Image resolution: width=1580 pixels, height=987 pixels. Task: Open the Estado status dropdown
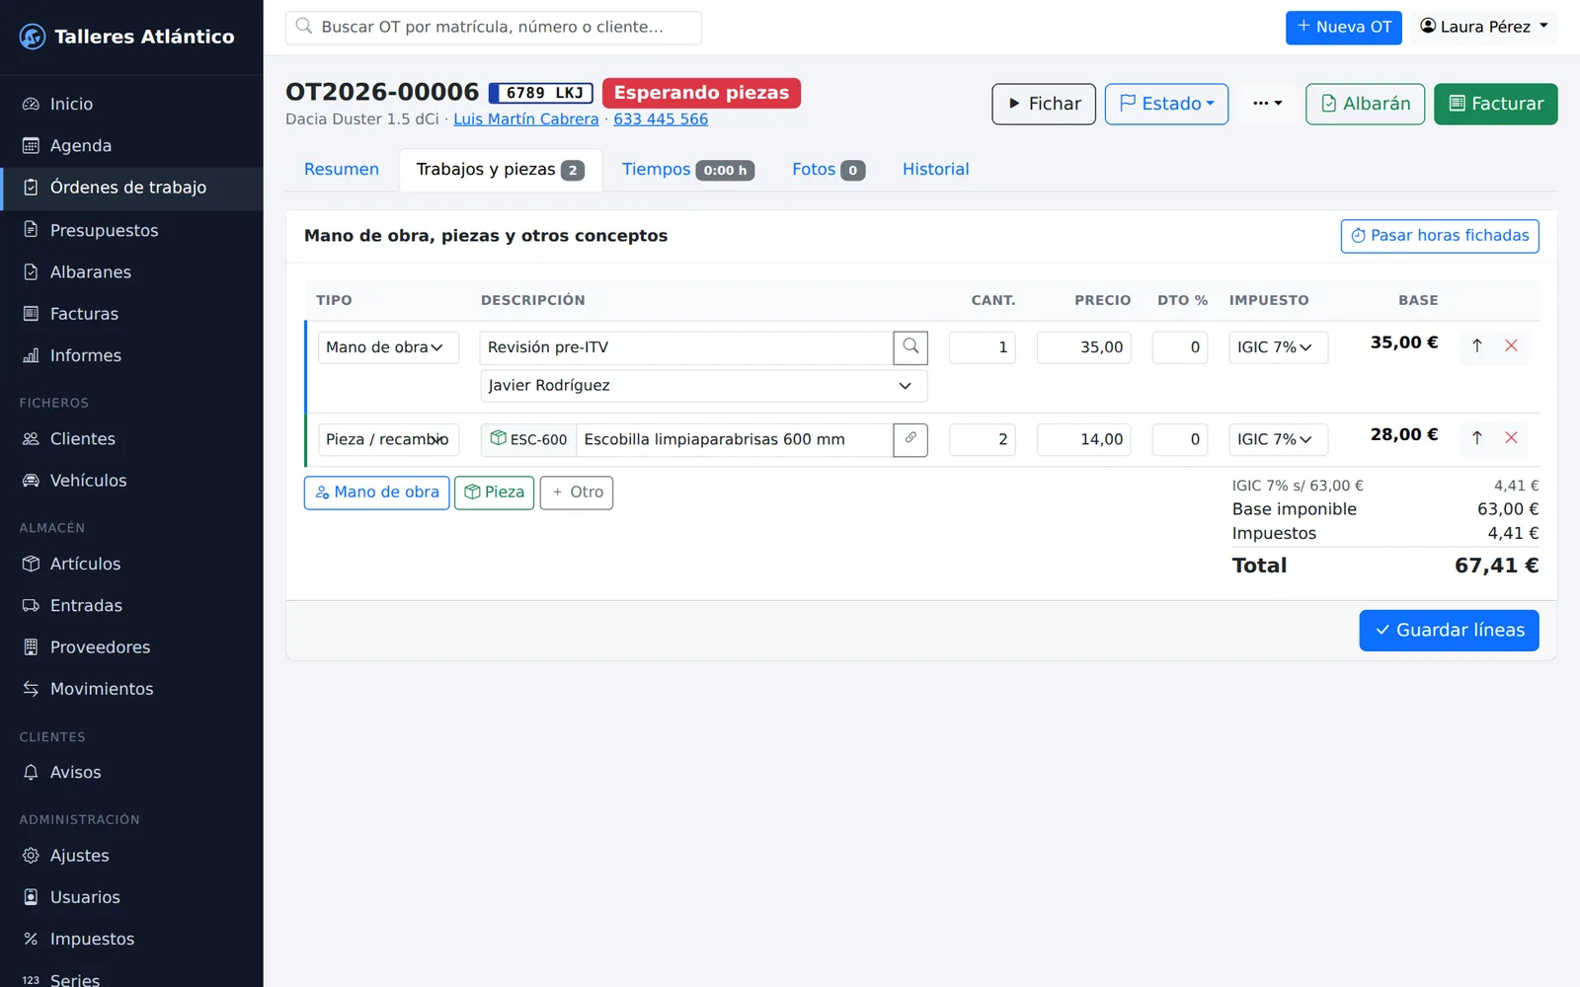tap(1166, 104)
